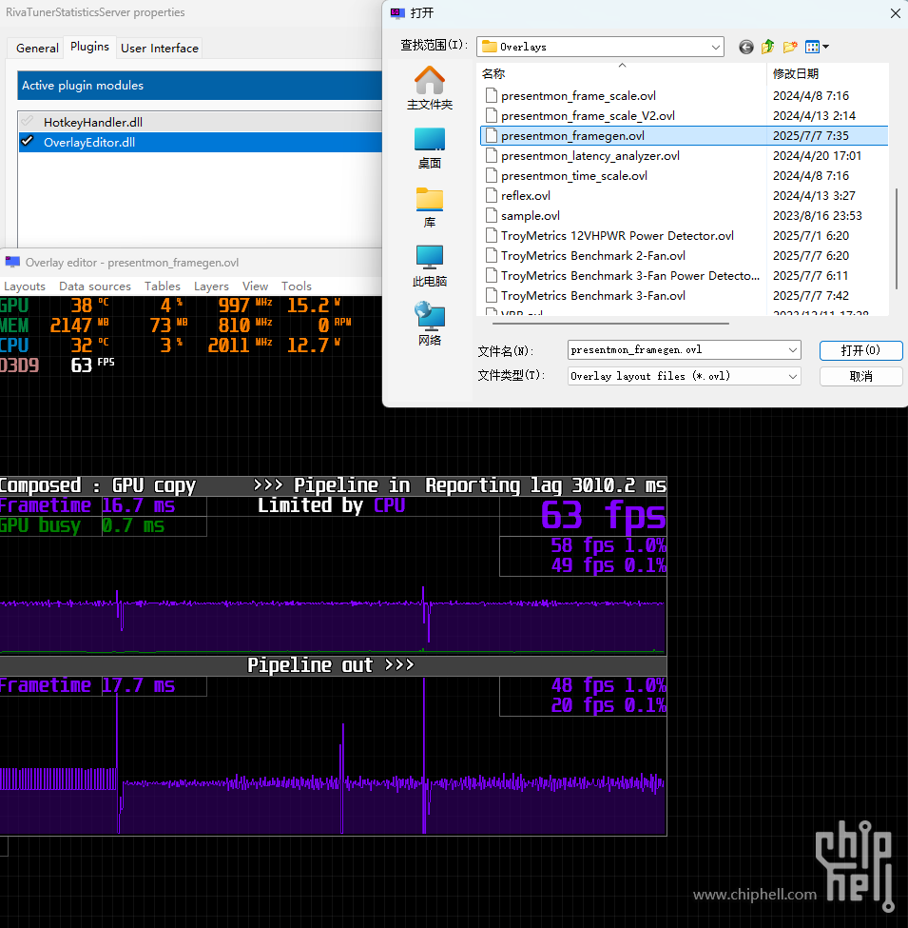Click file icon of sample.ovl
Viewport: 908px width, 928px height.
point(491,215)
